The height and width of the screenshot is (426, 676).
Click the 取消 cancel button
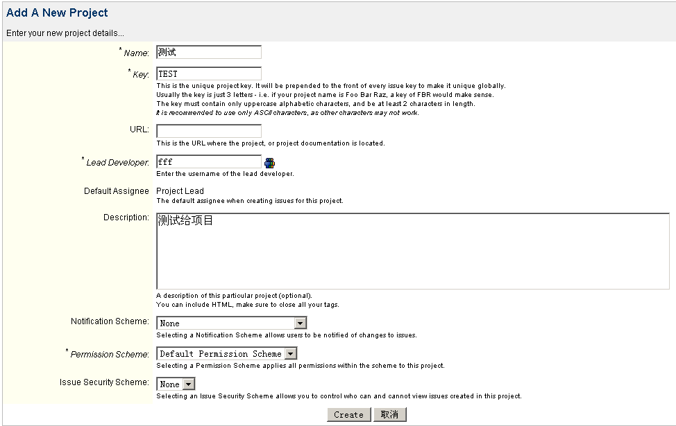(389, 415)
